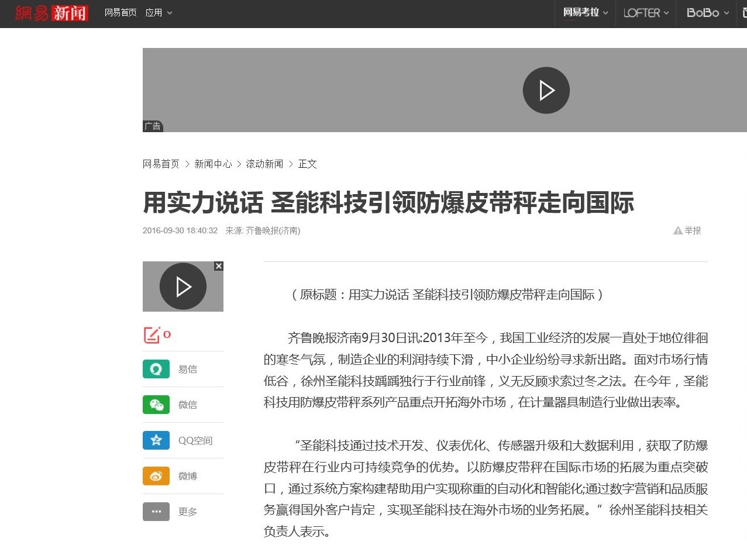The image size is (747, 552).
Task: Open the 网易新闻 logo homepage
Action: 50,12
